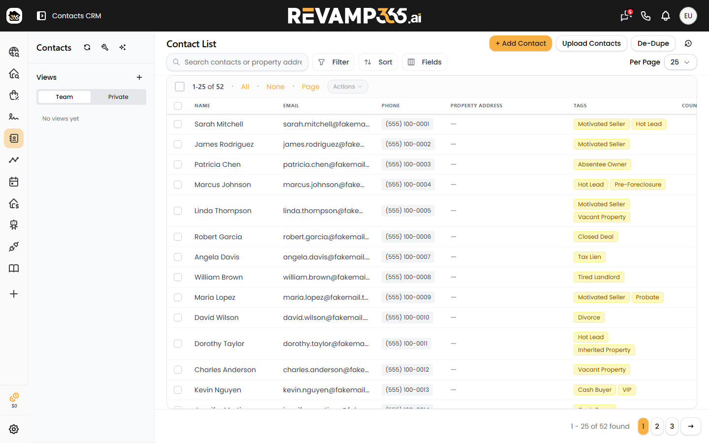Check the select-all checkbox beside 1-25 of 52
Screen dimensions: 709x443
[x=180, y=87]
